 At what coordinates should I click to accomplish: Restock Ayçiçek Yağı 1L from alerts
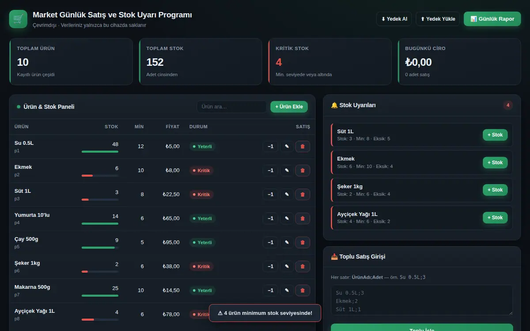[x=495, y=218]
